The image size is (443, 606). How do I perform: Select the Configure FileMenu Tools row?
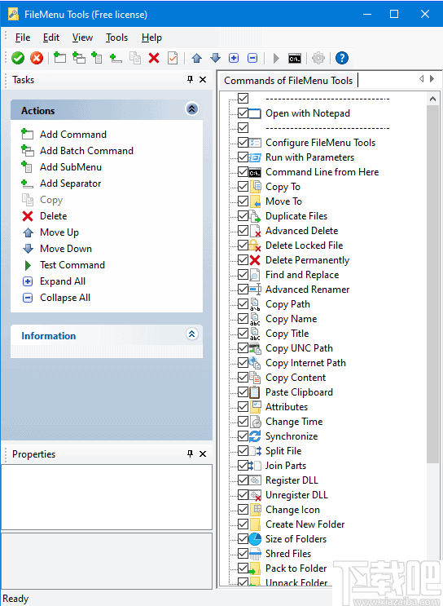tap(320, 143)
